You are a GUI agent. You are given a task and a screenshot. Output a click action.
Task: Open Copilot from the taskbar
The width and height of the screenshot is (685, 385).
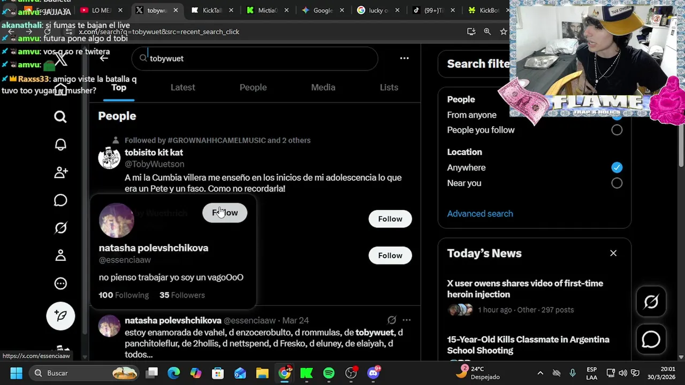(x=196, y=373)
